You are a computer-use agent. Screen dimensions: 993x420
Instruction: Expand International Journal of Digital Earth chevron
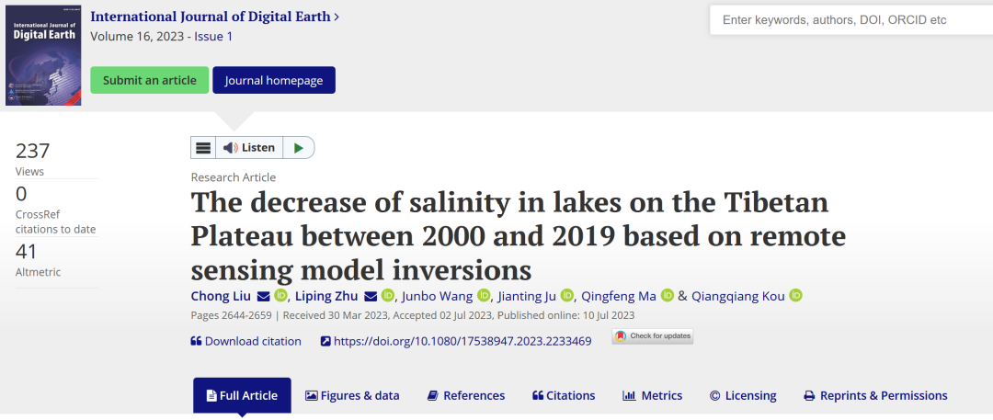[337, 17]
